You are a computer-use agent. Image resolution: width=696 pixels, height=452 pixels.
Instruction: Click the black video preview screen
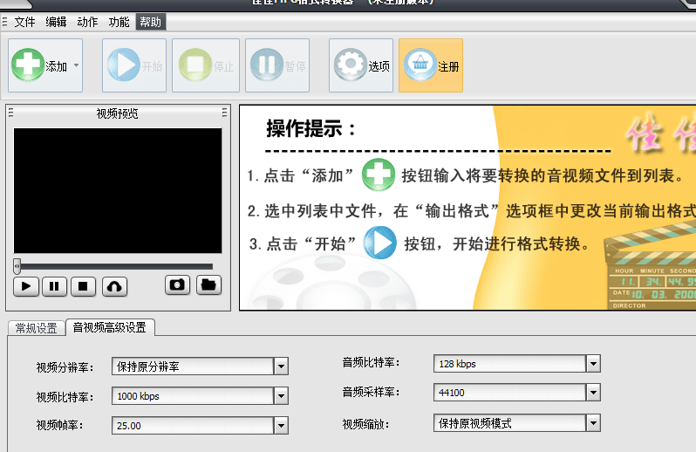click(118, 190)
